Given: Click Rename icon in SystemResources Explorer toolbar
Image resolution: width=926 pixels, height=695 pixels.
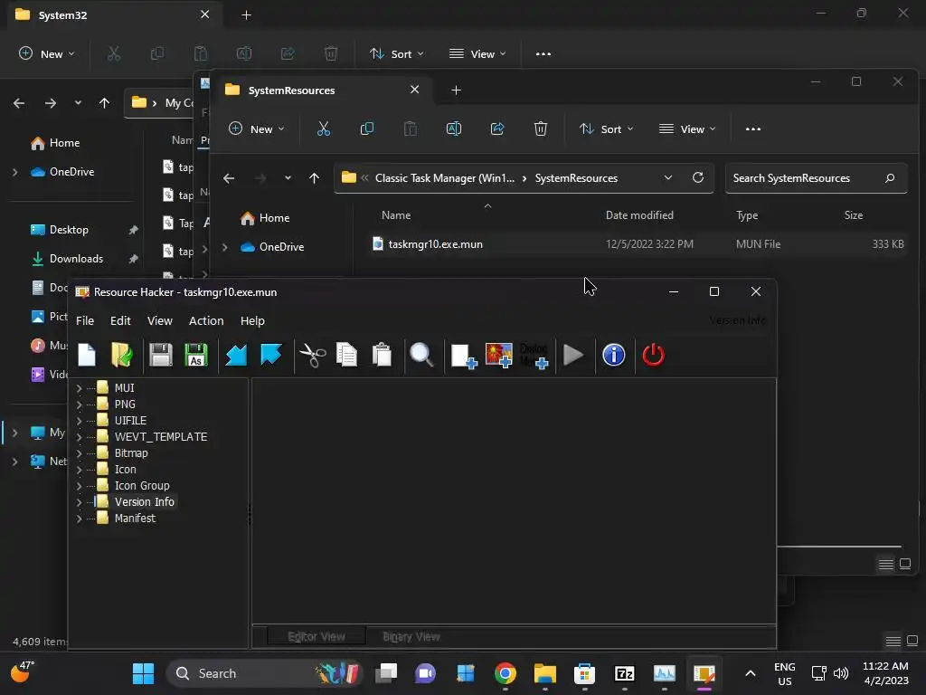Looking at the screenshot, I should tap(454, 129).
